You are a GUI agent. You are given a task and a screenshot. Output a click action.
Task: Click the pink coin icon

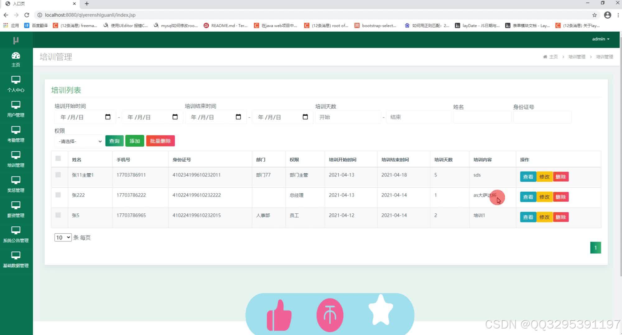point(330,315)
